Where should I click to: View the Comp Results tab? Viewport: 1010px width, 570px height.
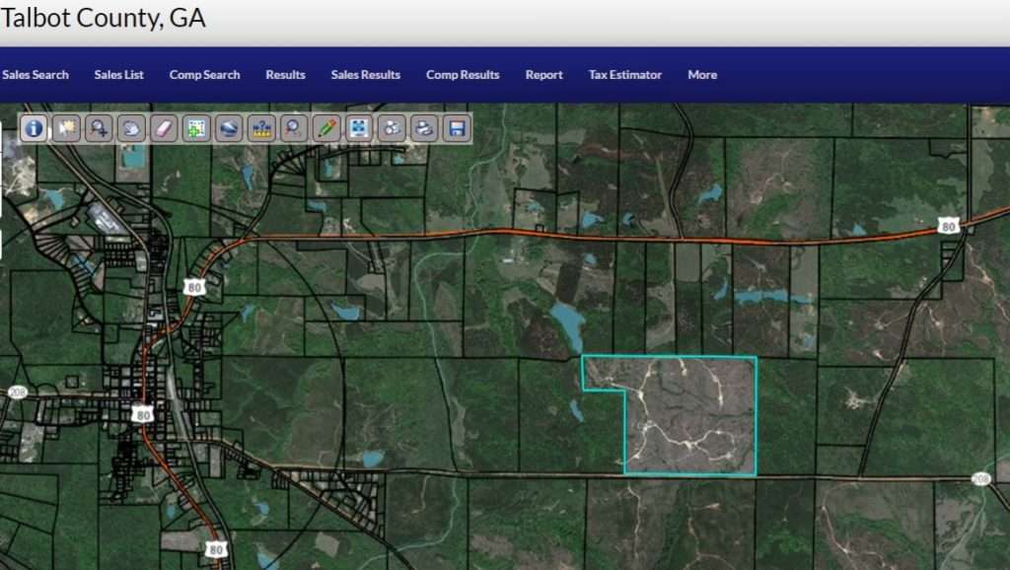coord(463,75)
